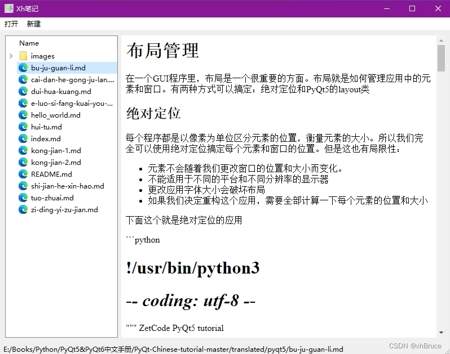Select e-luo-si-fang-kuai-you file name

(x=72, y=103)
